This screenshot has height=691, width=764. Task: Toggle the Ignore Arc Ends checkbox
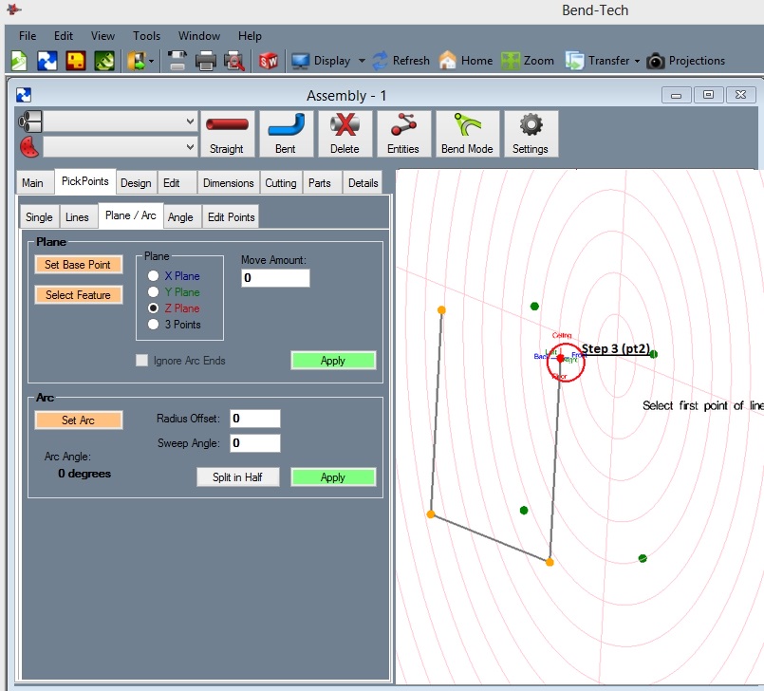[141, 361]
